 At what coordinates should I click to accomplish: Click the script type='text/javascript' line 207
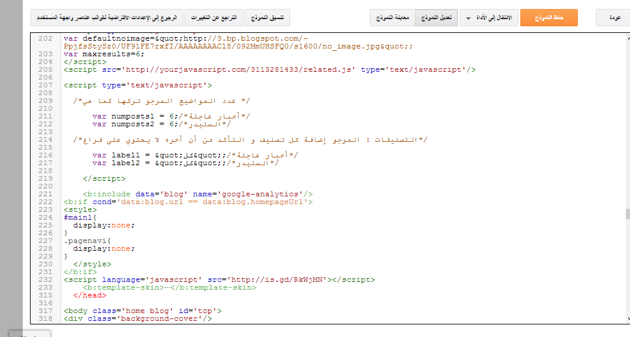pos(138,86)
